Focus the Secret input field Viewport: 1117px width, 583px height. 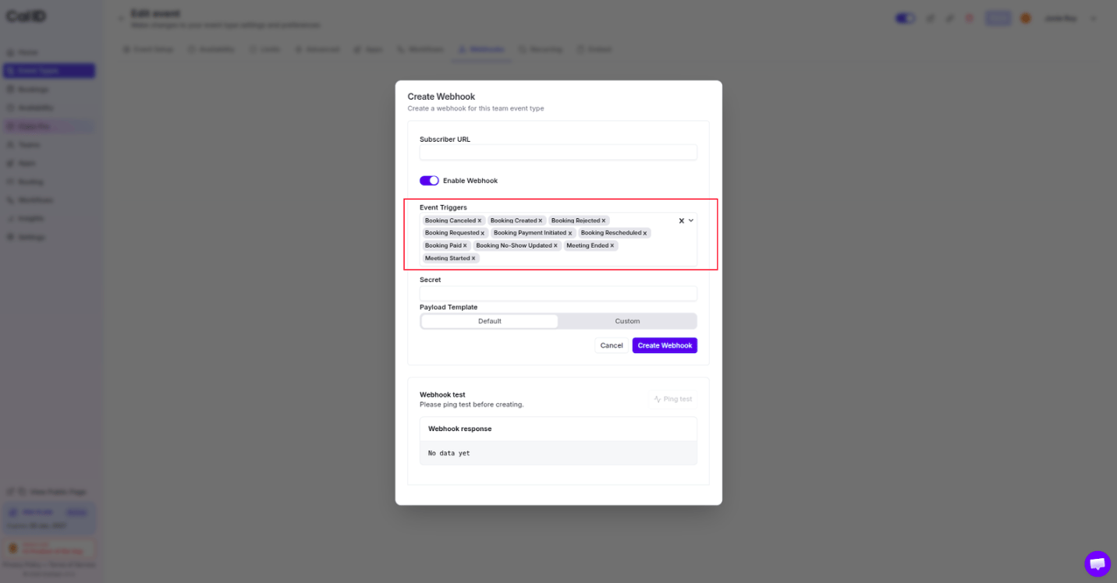click(x=558, y=293)
